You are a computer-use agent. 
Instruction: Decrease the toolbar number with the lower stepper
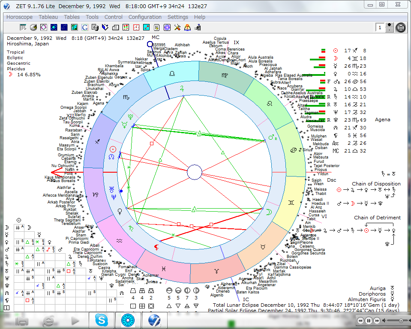point(390,30)
